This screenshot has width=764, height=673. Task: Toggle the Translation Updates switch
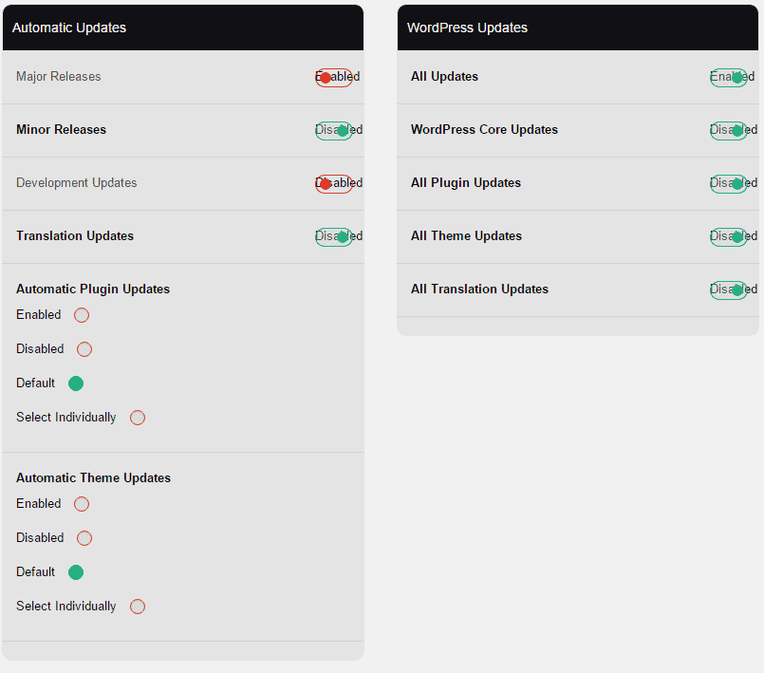pyautogui.click(x=334, y=237)
